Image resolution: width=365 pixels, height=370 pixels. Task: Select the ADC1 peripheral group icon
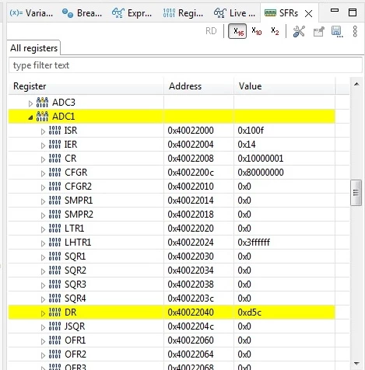pos(42,117)
